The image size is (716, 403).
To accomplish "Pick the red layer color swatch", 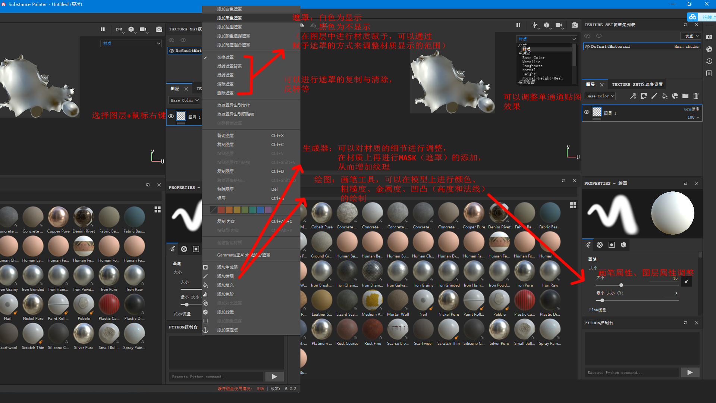I will (221, 210).
